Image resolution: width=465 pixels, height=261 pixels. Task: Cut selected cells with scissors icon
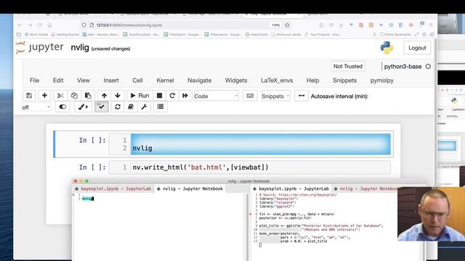pyautogui.click(x=60, y=96)
